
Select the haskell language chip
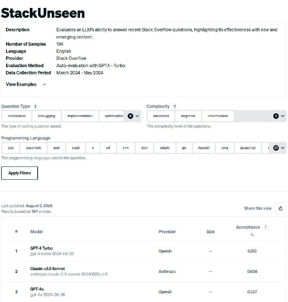click(x=204, y=148)
